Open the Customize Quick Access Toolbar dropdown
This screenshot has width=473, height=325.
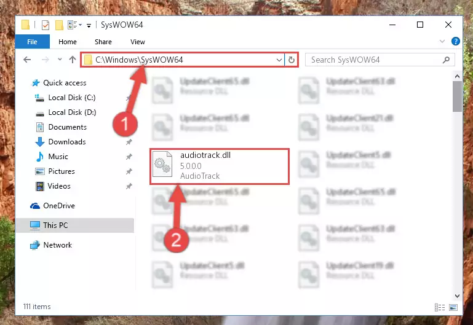pos(89,25)
